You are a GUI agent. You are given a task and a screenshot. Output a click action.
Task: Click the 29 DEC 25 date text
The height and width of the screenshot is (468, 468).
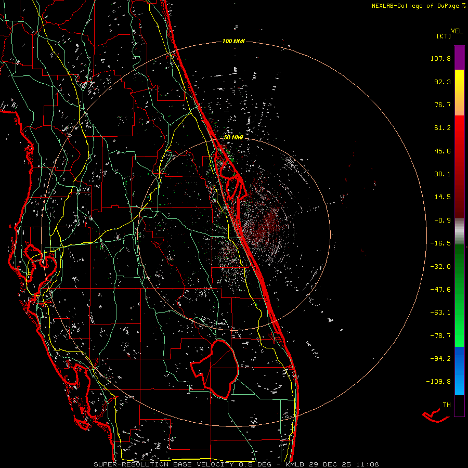pyautogui.click(x=329, y=464)
